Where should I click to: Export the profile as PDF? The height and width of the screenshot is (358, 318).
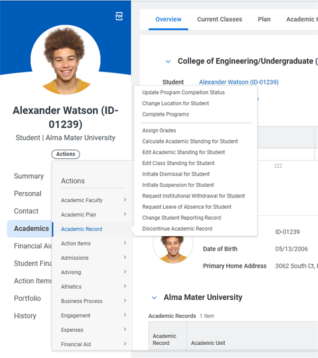coord(119,16)
